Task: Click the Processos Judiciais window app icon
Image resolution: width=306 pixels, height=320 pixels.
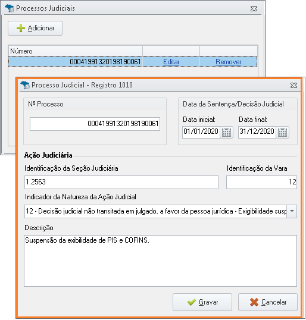Action: pyautogui.click(x=10, y=8)
